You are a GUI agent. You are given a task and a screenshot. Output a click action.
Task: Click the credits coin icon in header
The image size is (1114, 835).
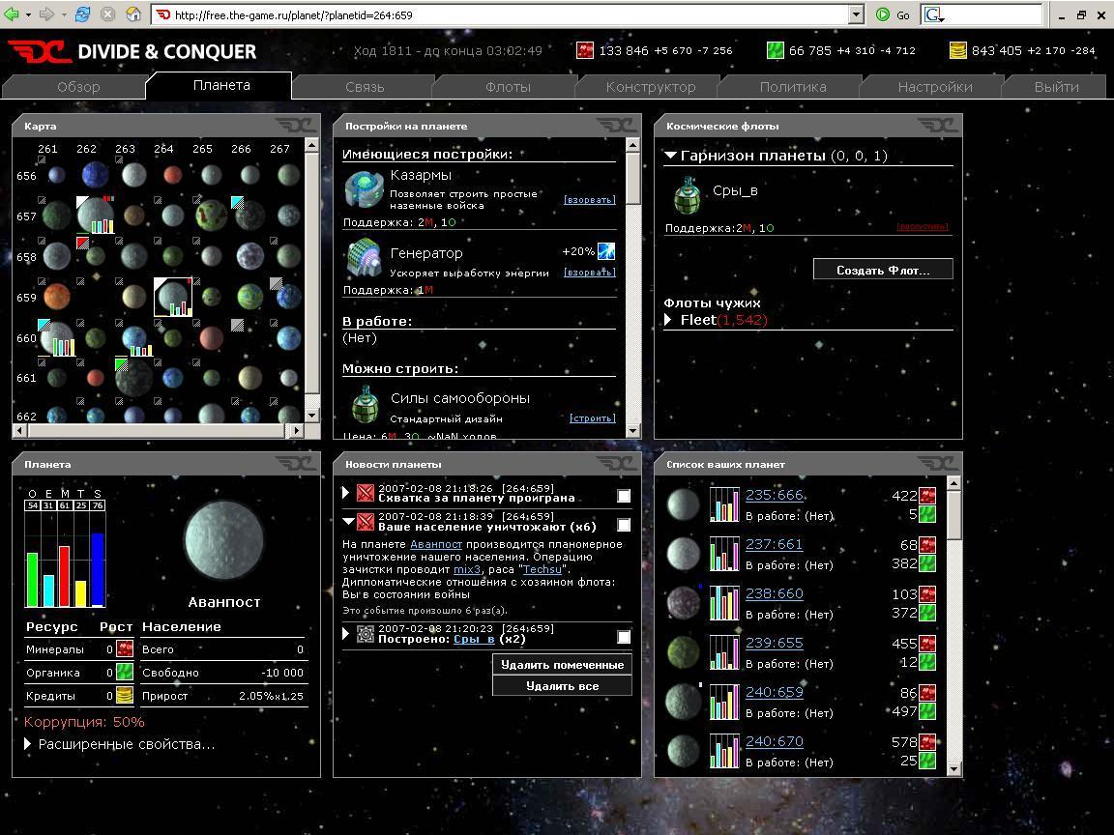pyautogui.click(x=957, y=50)
